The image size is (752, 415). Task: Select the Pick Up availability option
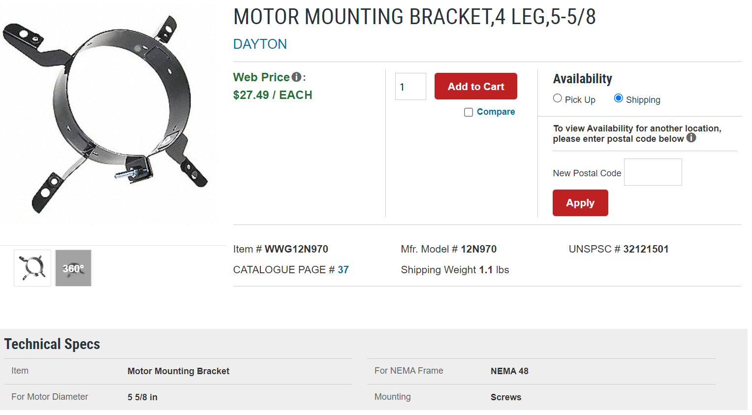[x=557, y=98]
